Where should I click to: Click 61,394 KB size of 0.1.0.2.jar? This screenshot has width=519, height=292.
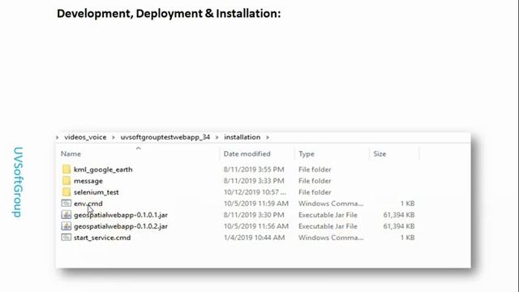click(x=399, y=226)
